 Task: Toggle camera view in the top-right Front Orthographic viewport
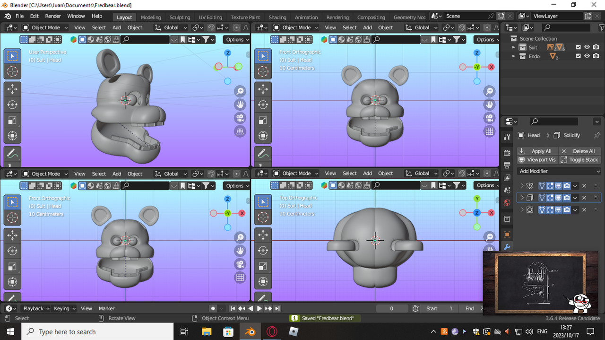coord(489,118)
